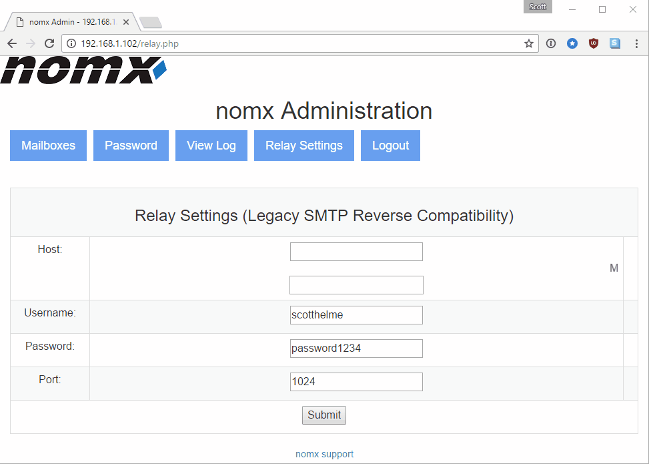Viewport: 649px width, 464px height.
Task: Open the Mailboxes page
Action: [49, 146]
